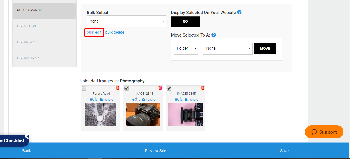Open the Forest Road thumbnail image
This screenshot has height=159, width=350.
tap(100, 114)
